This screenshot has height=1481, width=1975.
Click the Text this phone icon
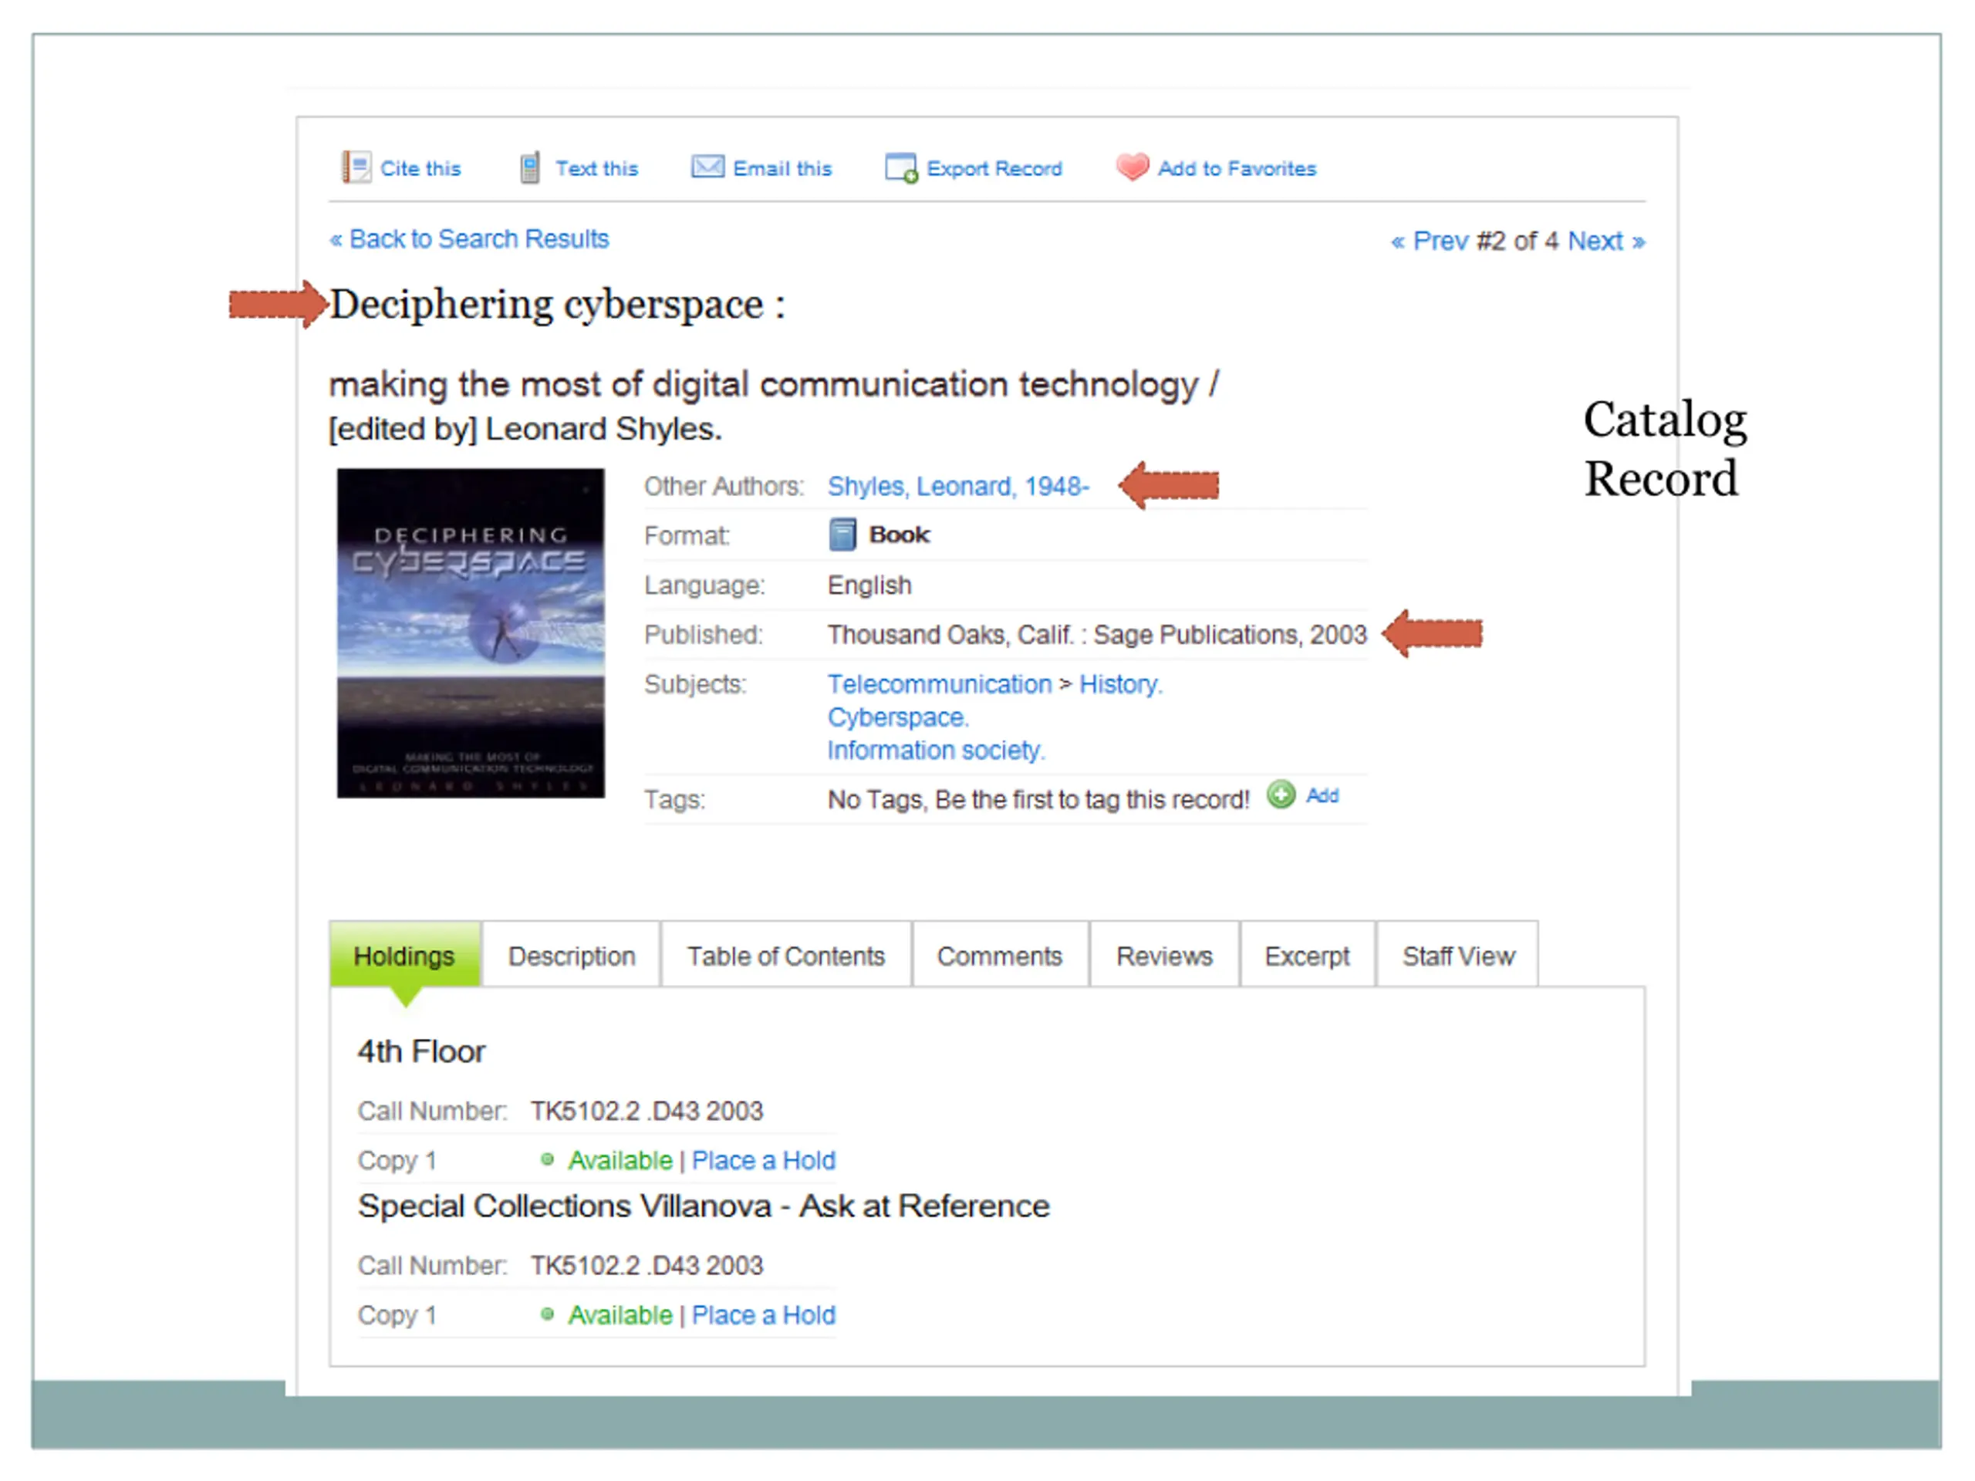[529, 167]
